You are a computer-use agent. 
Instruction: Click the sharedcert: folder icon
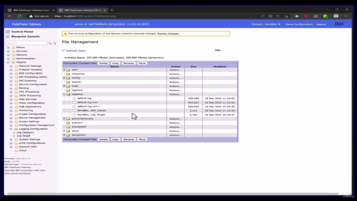click(68, 127)
